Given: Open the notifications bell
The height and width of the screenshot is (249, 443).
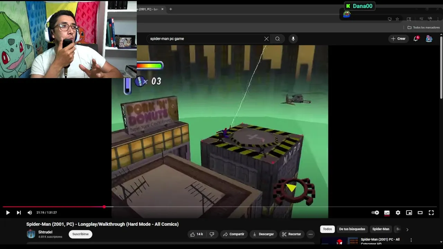Looking at the screenshot, I should coord(416,39).
